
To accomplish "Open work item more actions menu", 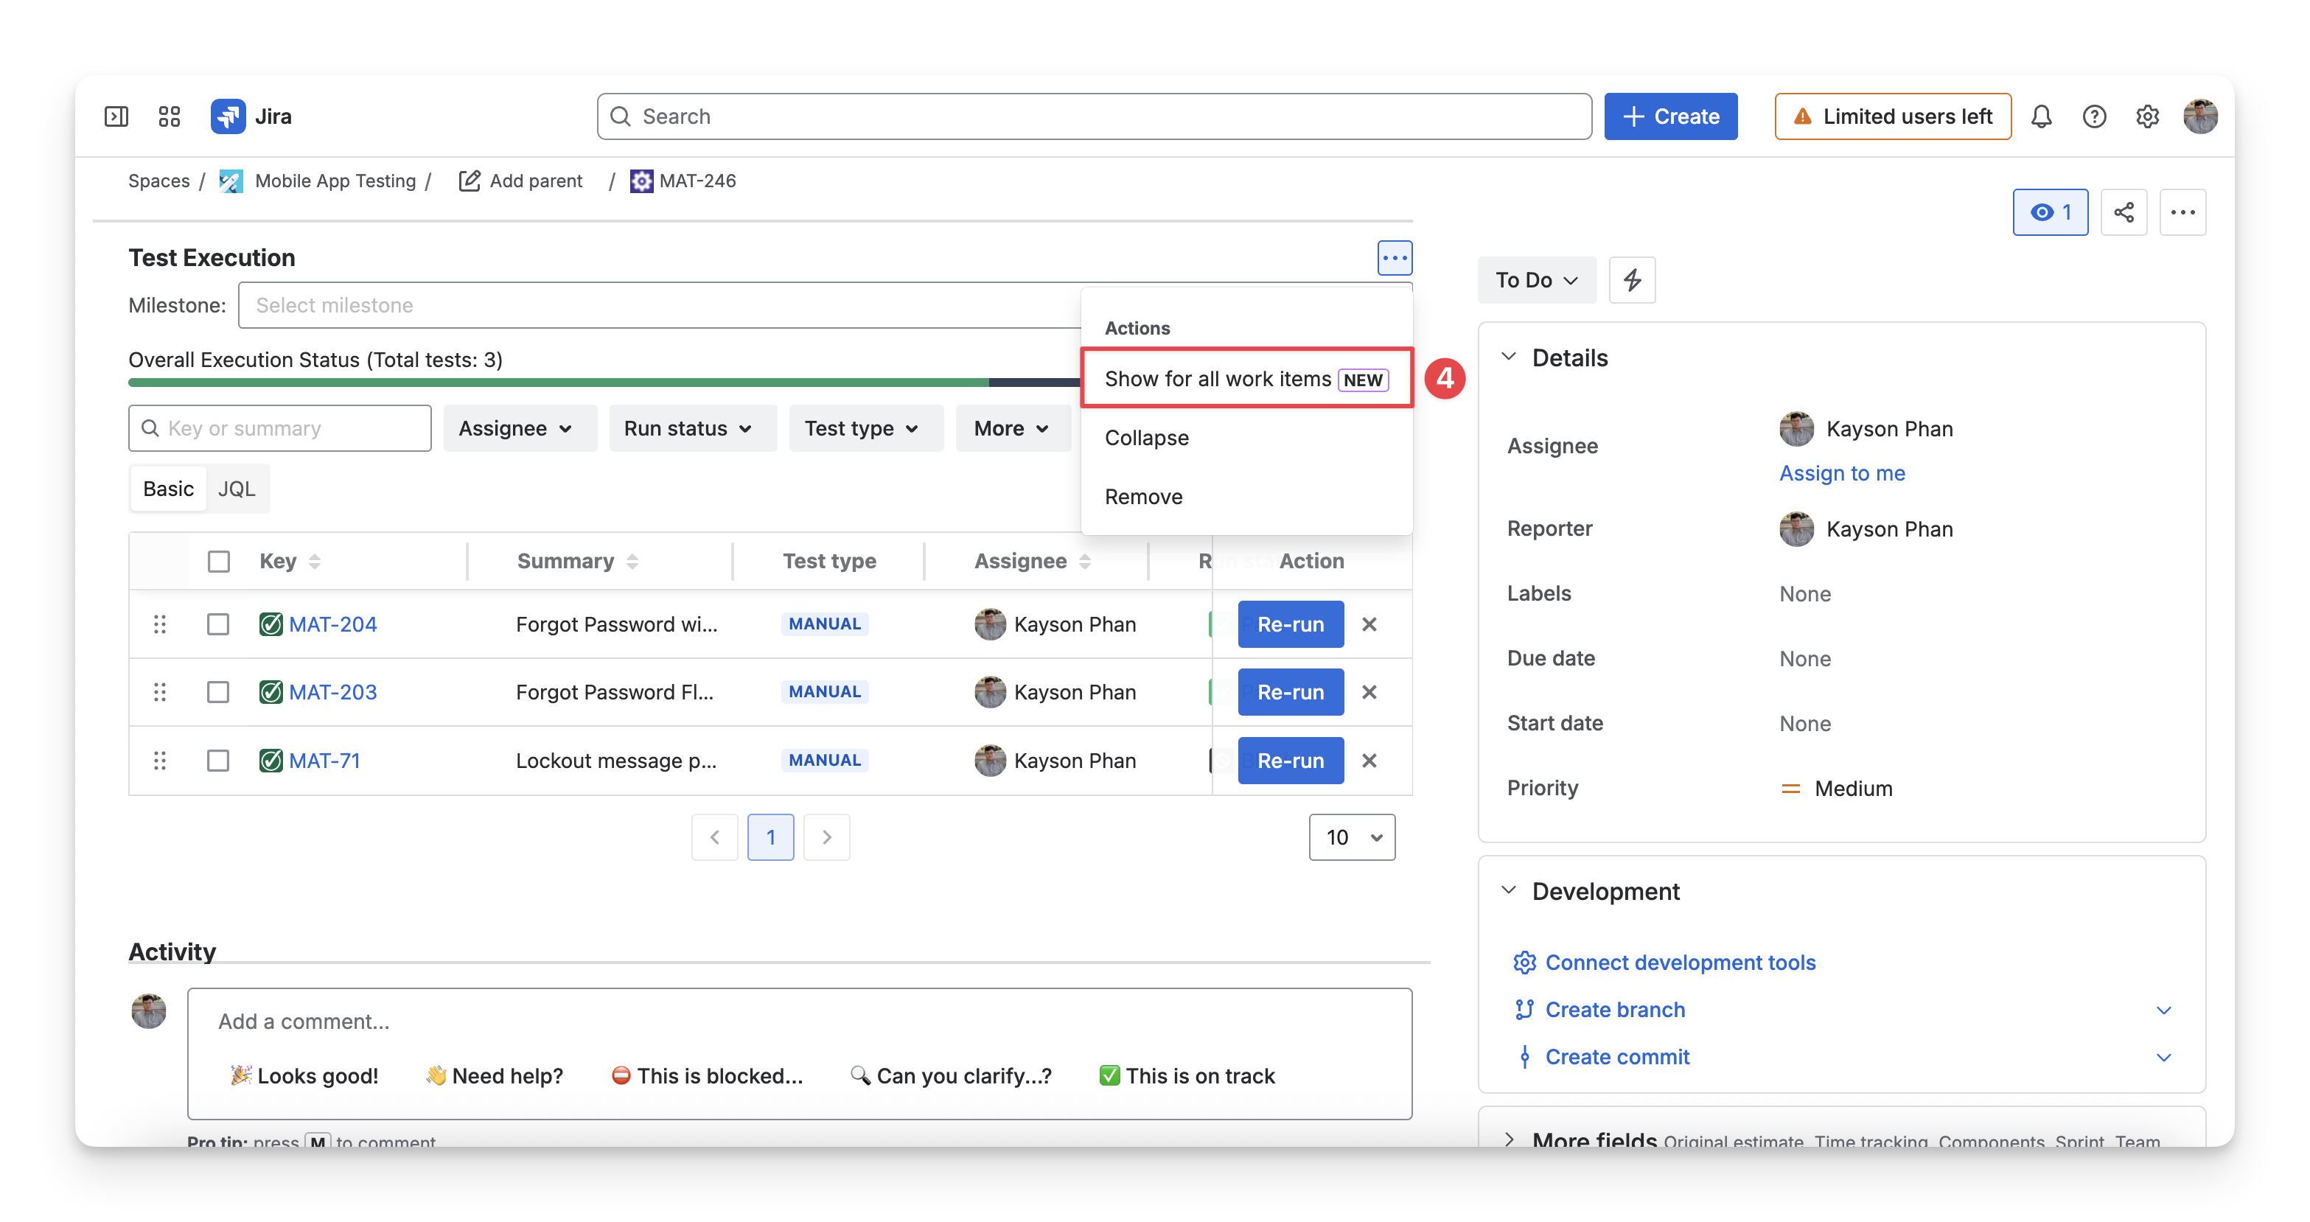I will tap(2182, 212).
